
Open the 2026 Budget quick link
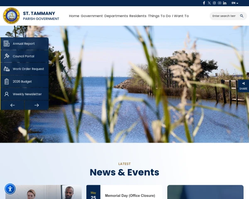pyautogui.click(x=24, y=81)
